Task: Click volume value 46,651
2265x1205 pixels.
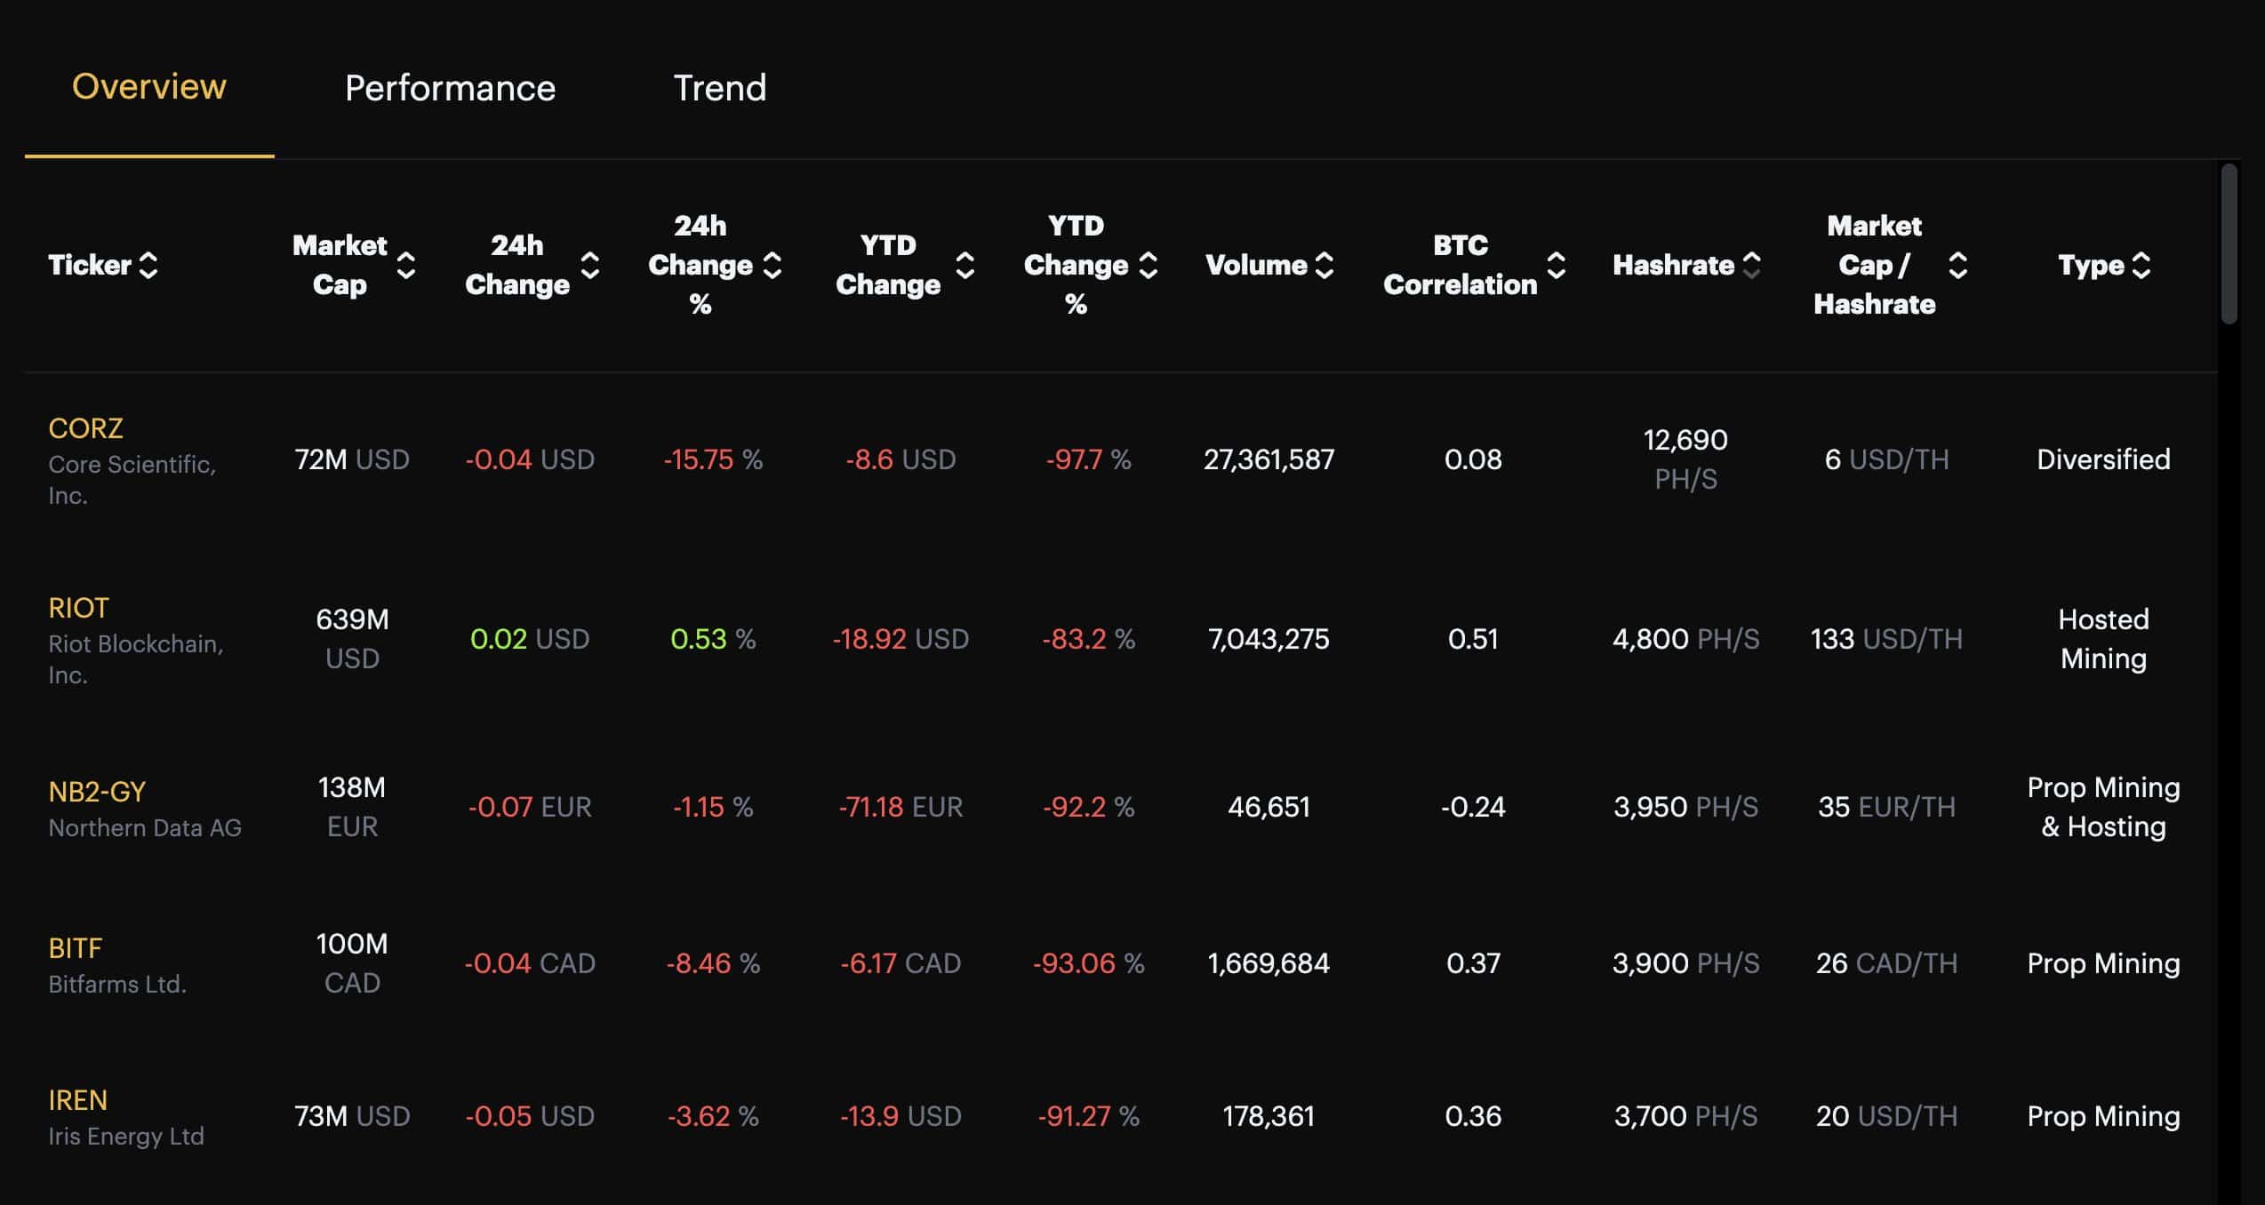Action: (1269, 807)
